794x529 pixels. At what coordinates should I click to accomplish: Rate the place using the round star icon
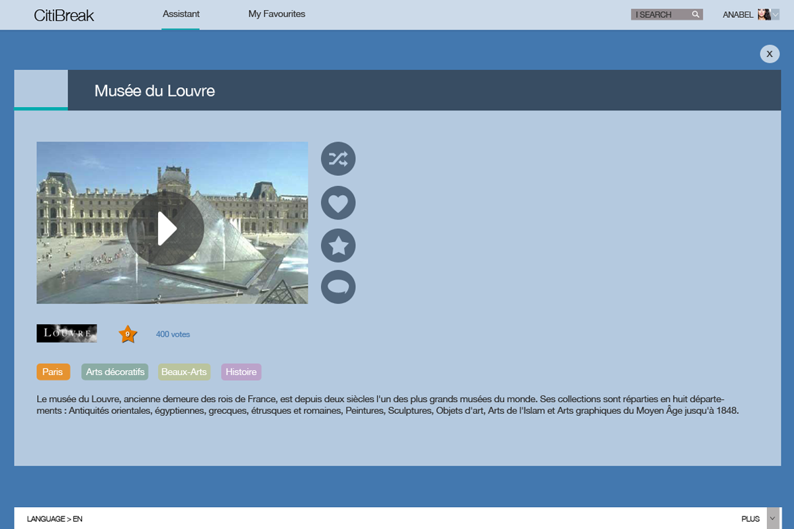(x=338, y=245)
